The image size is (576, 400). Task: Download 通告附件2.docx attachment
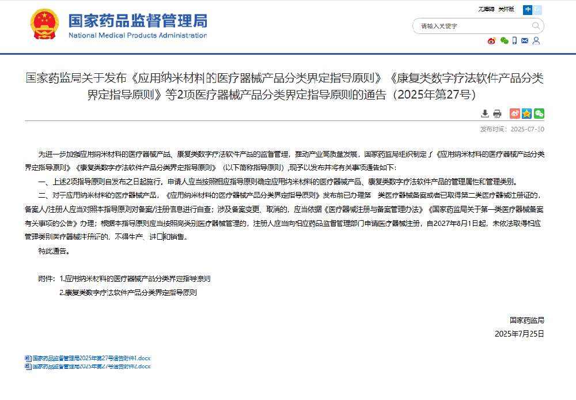pos(91,366)
